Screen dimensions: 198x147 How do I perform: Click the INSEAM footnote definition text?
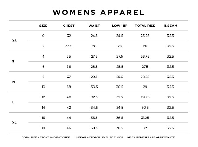click(100, 137)
